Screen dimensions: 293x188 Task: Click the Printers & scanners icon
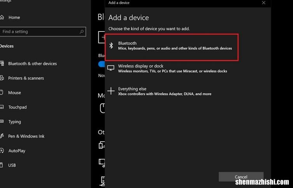pyautogui.click(x=2, y=78)
